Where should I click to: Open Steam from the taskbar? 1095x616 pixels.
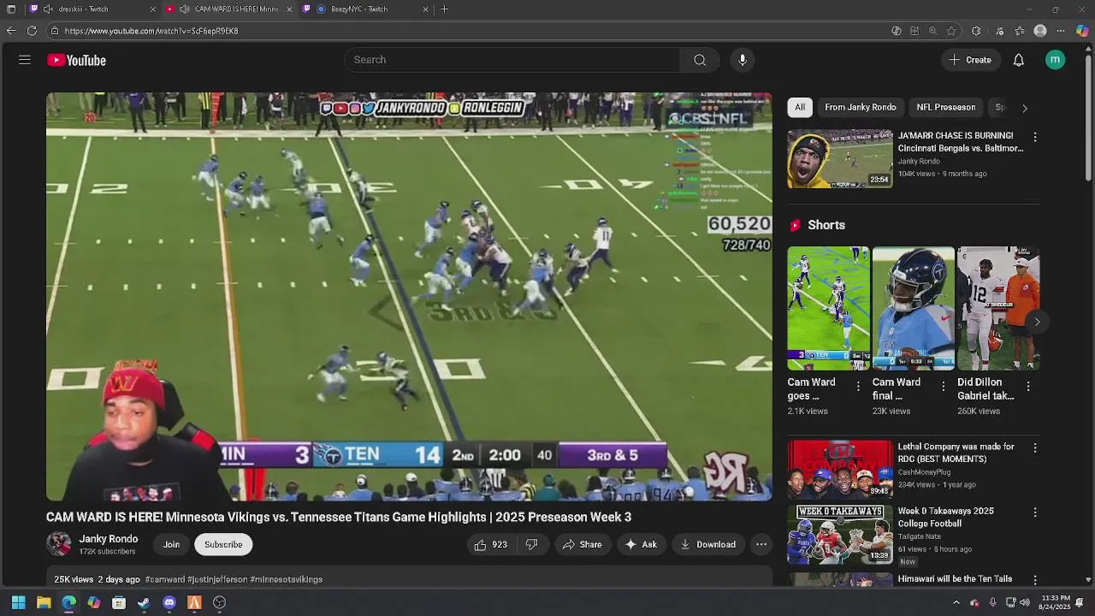click(144, 602)
